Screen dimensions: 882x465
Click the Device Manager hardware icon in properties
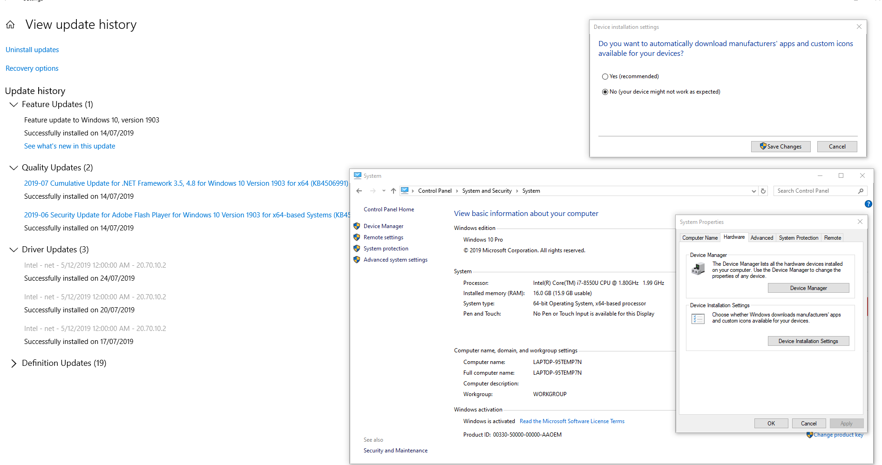[x=698, y=269]
